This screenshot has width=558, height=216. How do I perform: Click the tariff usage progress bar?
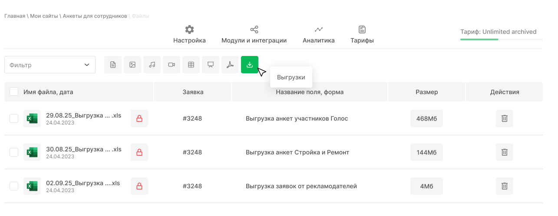(x=501, y=39)
